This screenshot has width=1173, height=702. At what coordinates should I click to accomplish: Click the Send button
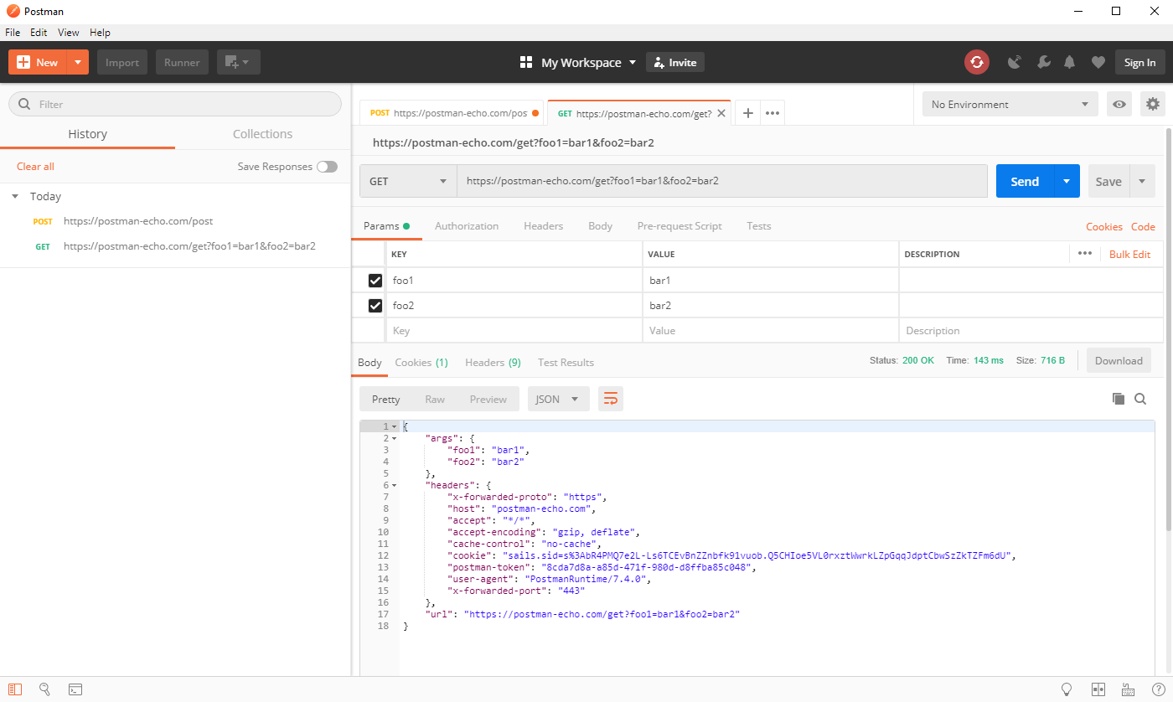pyautogui.click(x=1025, y=181)
